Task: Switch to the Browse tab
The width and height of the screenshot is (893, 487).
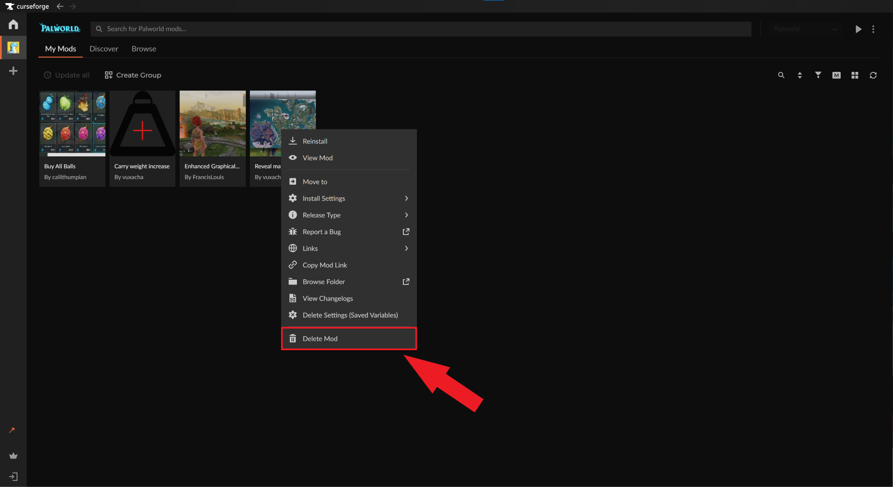Action: (x=144, y=49)
